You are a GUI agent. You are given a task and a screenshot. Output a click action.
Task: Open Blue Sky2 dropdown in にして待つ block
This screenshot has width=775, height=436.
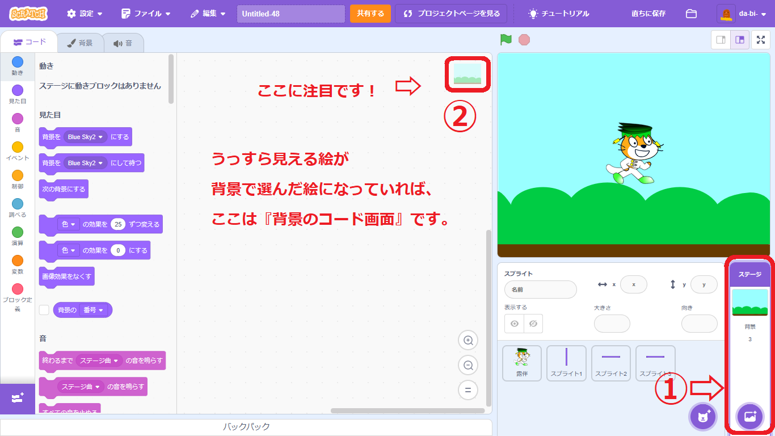(86, 163)
